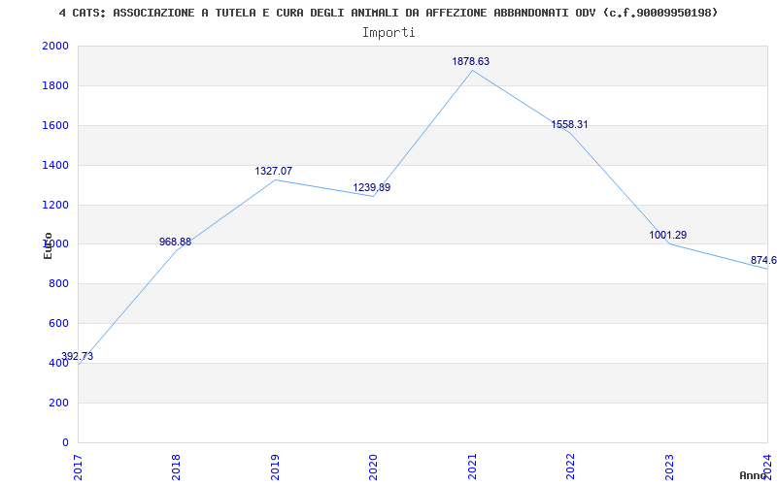
Task: Click the 600 y-axis label
Action: click(x=58, y=324)
